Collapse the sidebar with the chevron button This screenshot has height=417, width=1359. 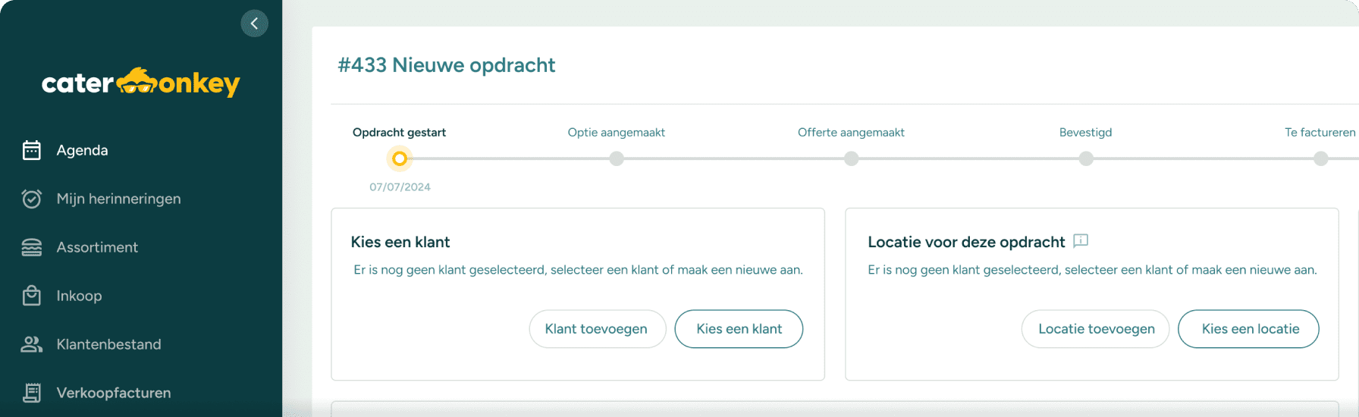pyautogui.click(x=254, y=24)
